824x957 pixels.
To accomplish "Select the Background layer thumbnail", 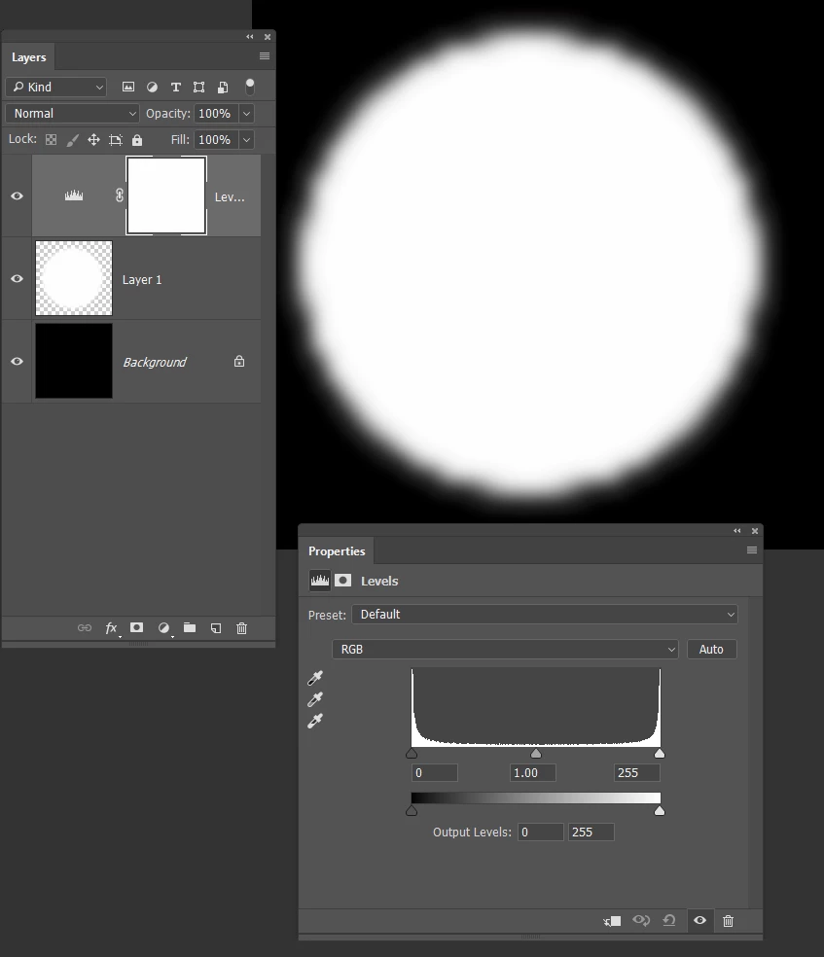I will [x=74, y=361].
